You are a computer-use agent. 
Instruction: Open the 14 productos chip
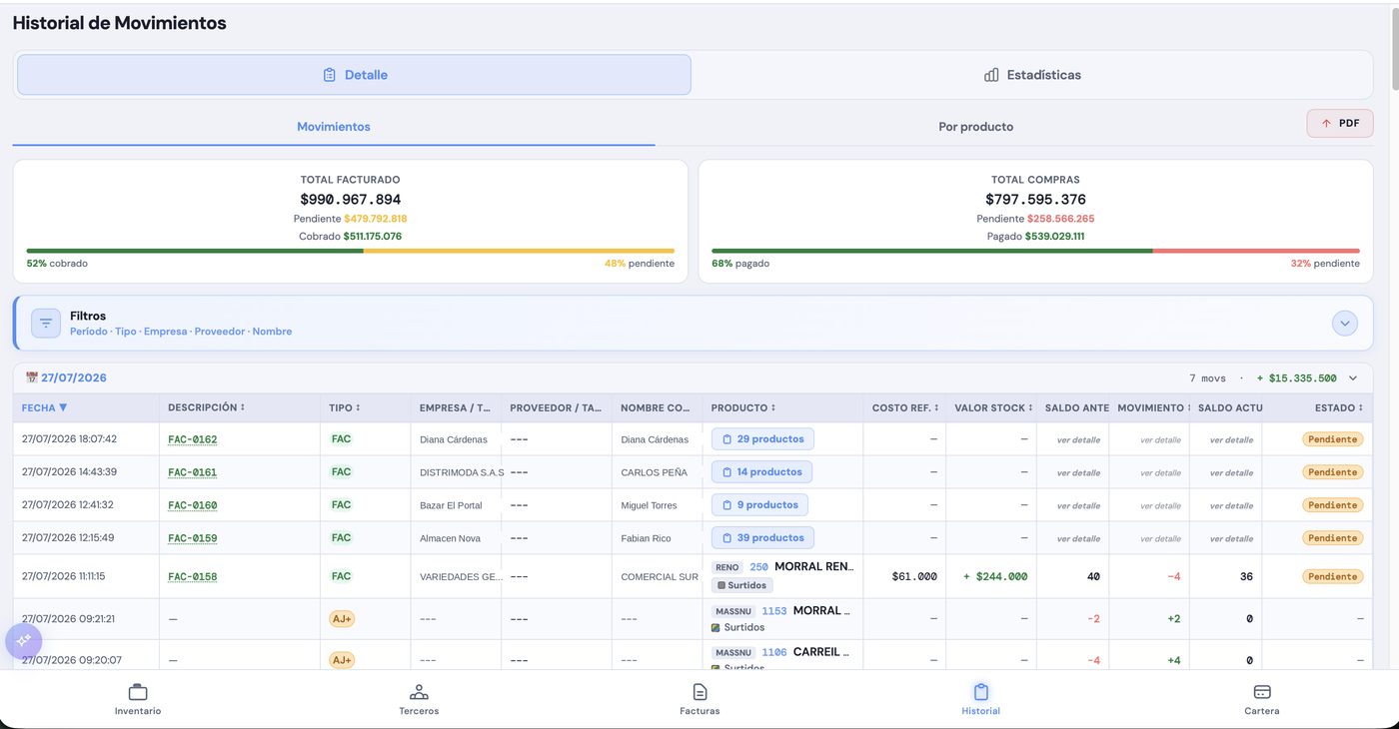761,471
